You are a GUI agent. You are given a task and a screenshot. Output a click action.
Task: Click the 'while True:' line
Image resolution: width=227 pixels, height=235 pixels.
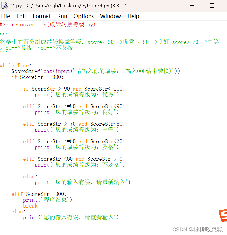15,65
